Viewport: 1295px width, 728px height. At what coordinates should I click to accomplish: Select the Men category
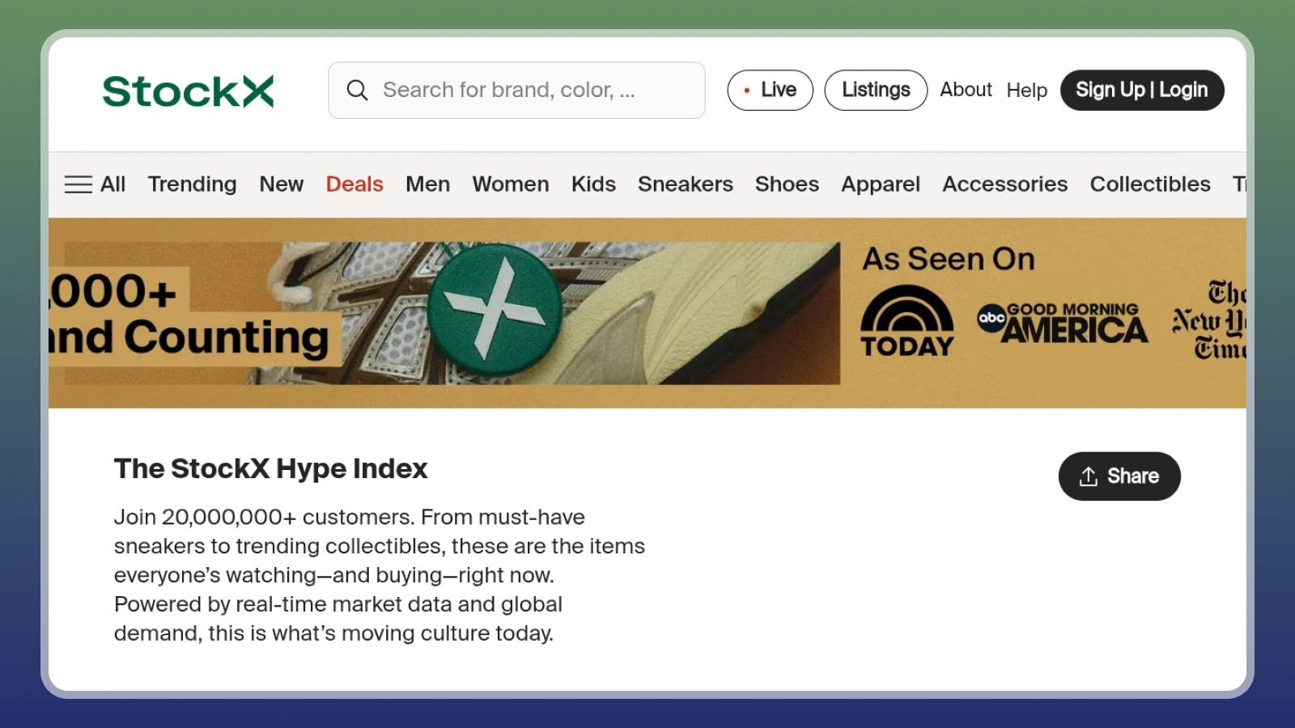click(x=427, y=184)
